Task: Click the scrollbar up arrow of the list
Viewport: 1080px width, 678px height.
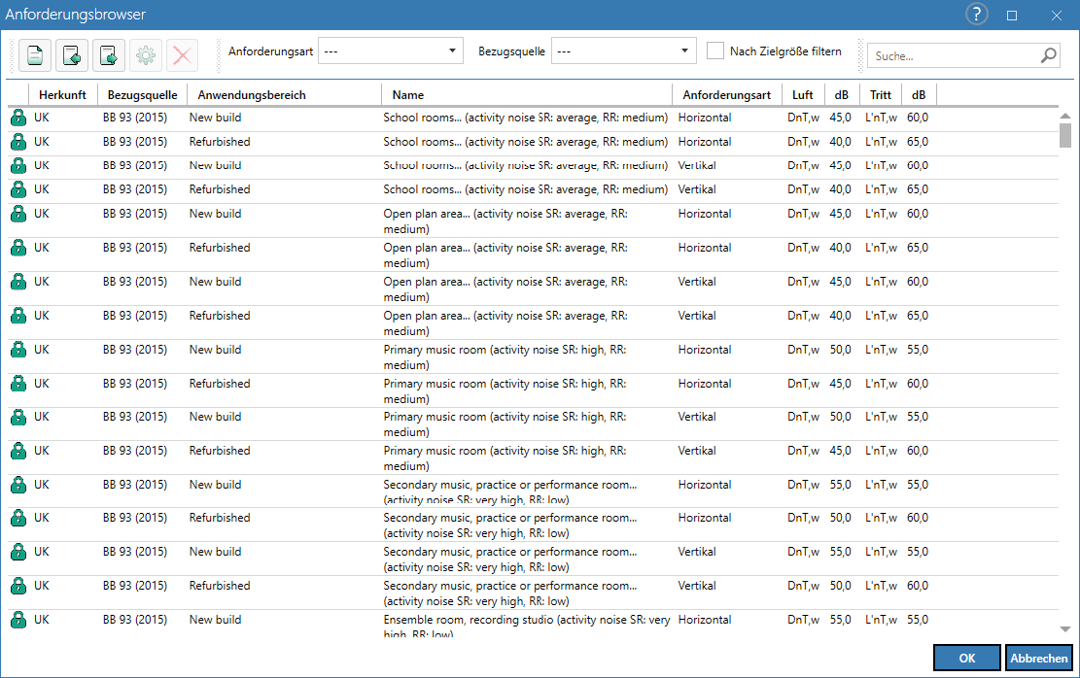Action: tap(1064, 116)
